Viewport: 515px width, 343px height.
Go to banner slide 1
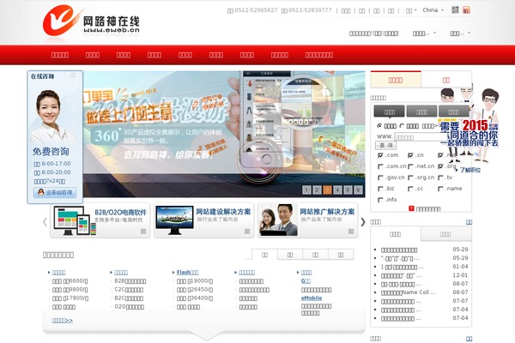click(306, 190)
